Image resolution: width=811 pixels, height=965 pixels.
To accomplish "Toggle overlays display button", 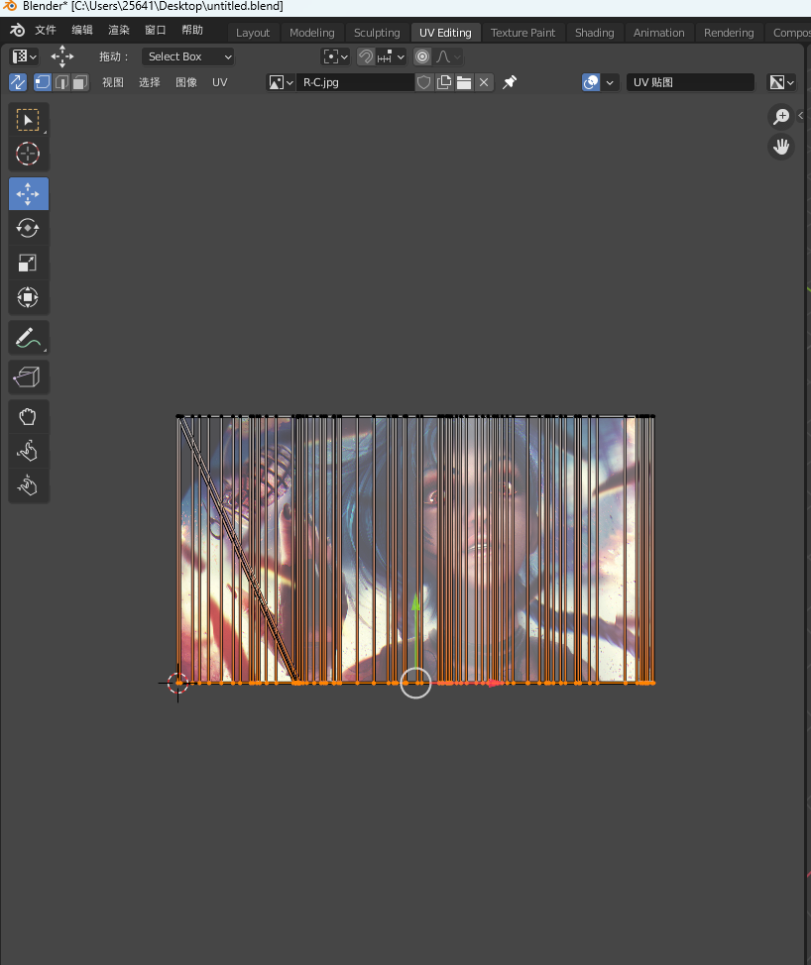I will (591, 82).
